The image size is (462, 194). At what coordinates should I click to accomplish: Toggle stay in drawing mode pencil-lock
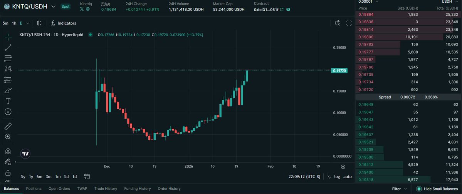(x=8, y=162)
